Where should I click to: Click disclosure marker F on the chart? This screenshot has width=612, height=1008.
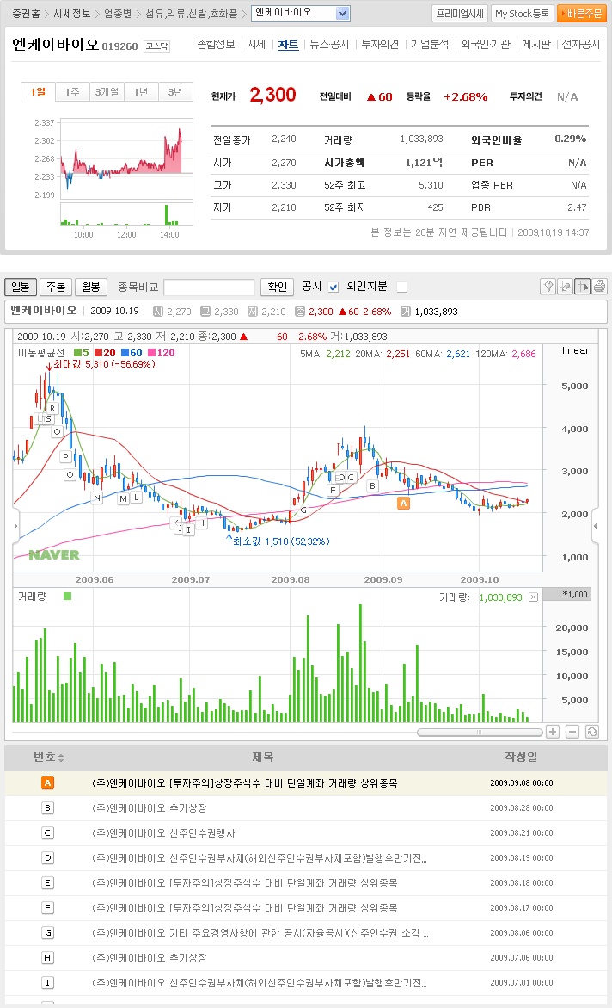pos(333,490)
